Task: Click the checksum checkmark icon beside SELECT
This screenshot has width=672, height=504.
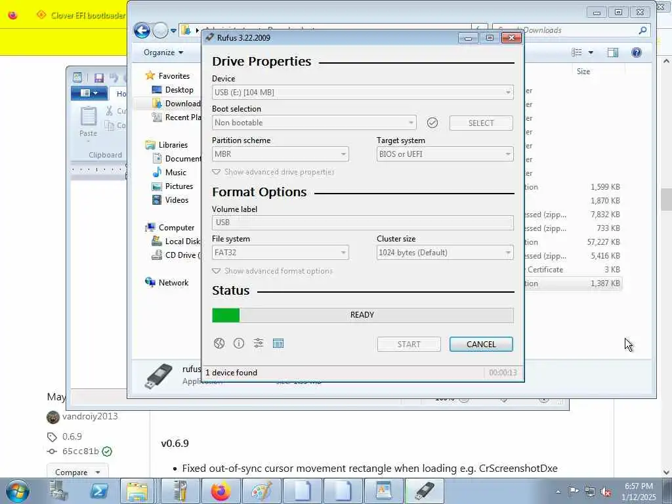Action: [432, 123]
